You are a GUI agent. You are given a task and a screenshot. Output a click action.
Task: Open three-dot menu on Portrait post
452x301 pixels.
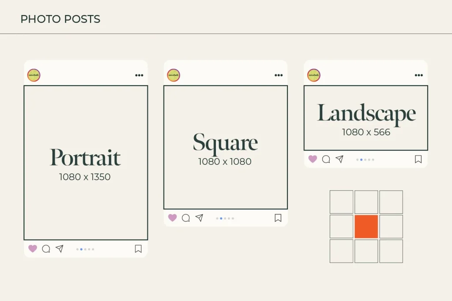pyautogui.click(x=139, y=75)
